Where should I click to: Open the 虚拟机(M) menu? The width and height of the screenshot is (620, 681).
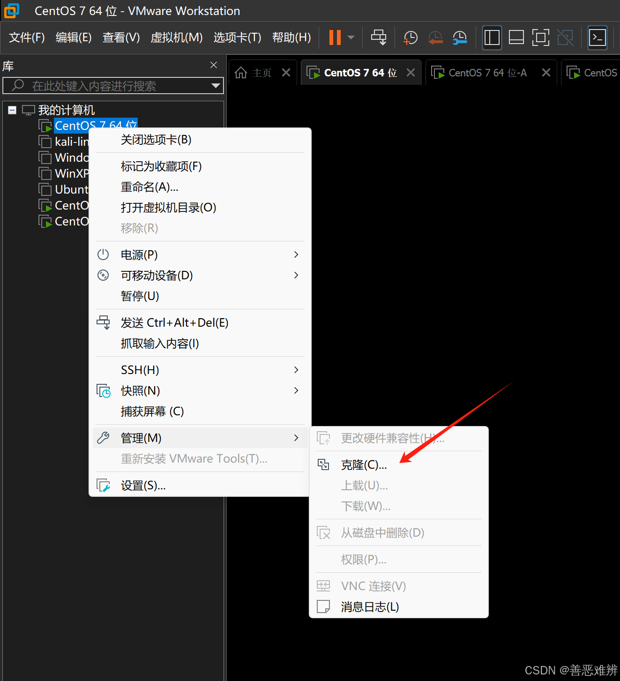[x=177, y=37]
